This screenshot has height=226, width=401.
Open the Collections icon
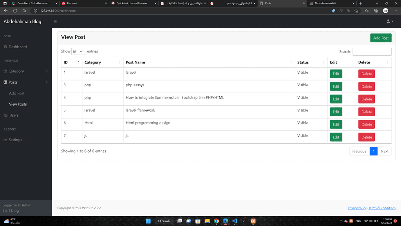pyautogui.click(x=376, y=11)
